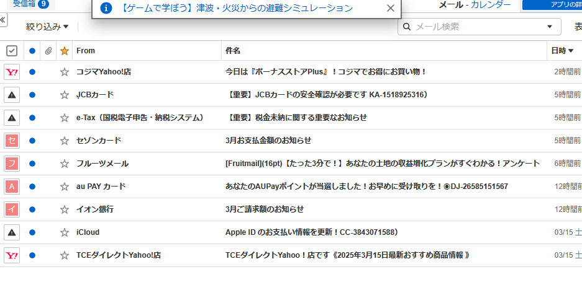This screenshot has width=582, height=290.
Task: Click the info icon in the notification banner
Action: (106, 8)
